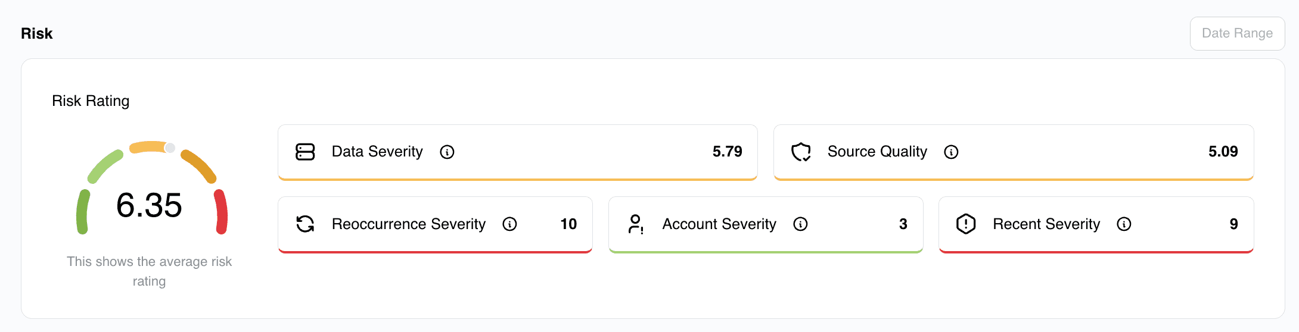View the Recent Severity info icon
This screenshot has height=332, width=1299.
tap(1124, 224)
